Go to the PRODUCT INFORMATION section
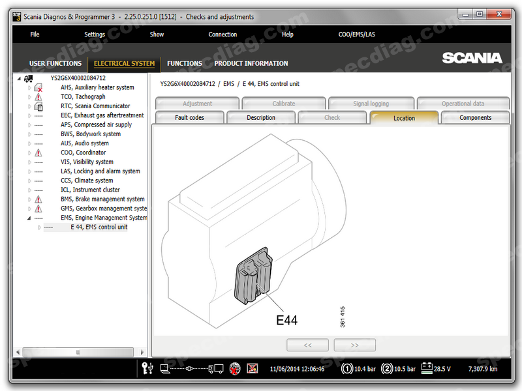 [251, 63]
